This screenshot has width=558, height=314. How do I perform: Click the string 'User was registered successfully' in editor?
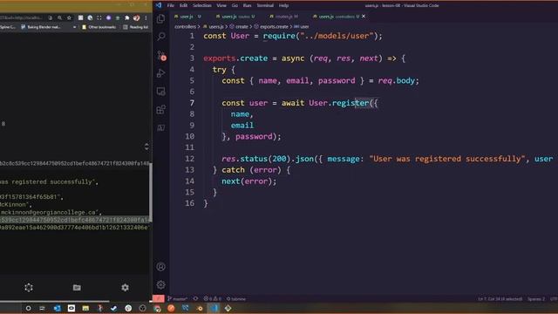(447, 159)
